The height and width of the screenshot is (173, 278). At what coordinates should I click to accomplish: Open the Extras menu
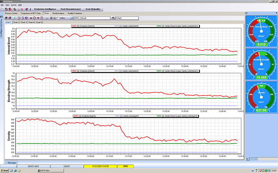click(14, 5)
